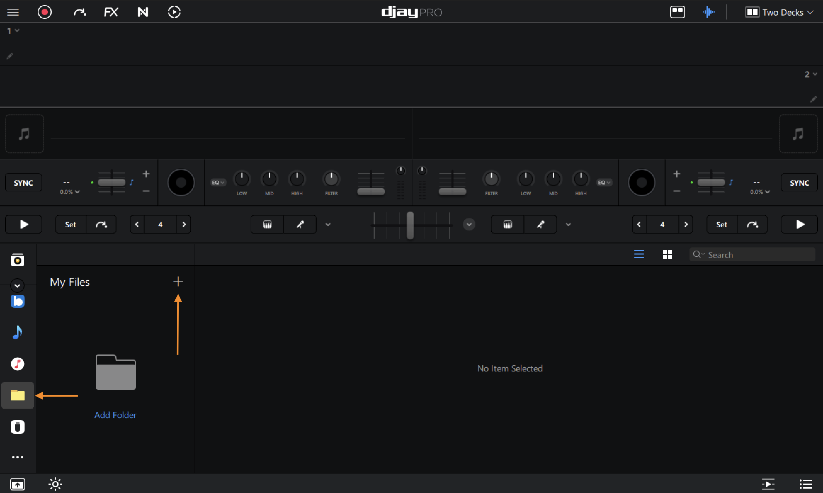Click the red Record button

[x=44, y=12]
